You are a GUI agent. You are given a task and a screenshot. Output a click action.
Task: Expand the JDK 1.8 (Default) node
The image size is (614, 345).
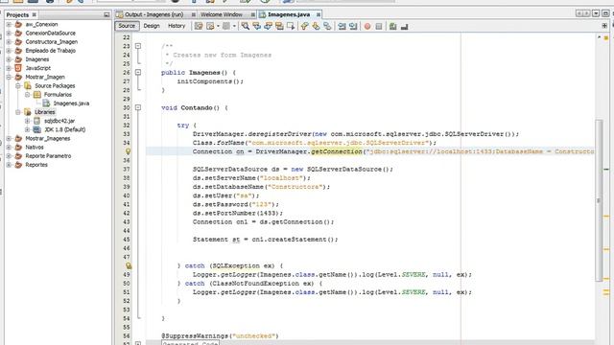pyautogui.click(x=28, y=129)
